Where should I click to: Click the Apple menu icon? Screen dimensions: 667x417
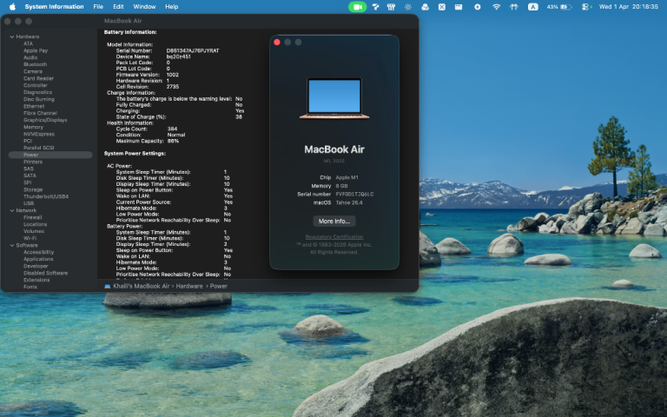click(x=12, y=6)
